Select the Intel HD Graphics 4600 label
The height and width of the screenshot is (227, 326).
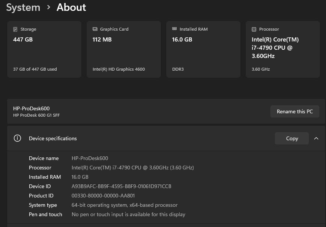point(119,69)
